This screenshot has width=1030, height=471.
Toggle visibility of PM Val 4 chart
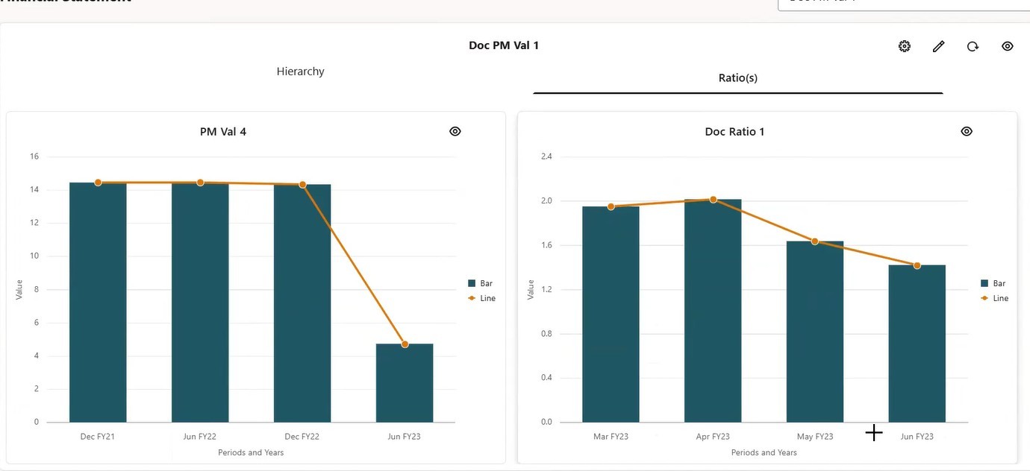455,131
